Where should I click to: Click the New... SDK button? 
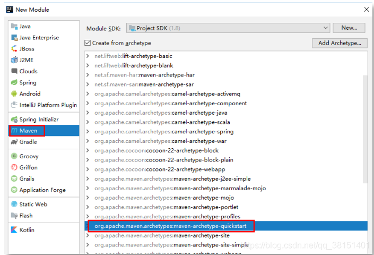(x=349, y=28)
